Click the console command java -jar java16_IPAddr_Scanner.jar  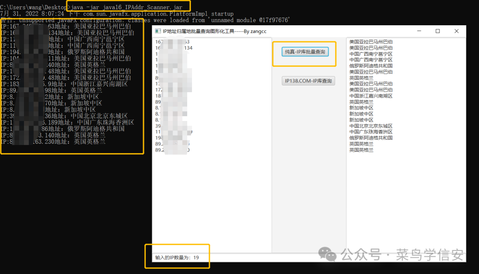[126, 7]
